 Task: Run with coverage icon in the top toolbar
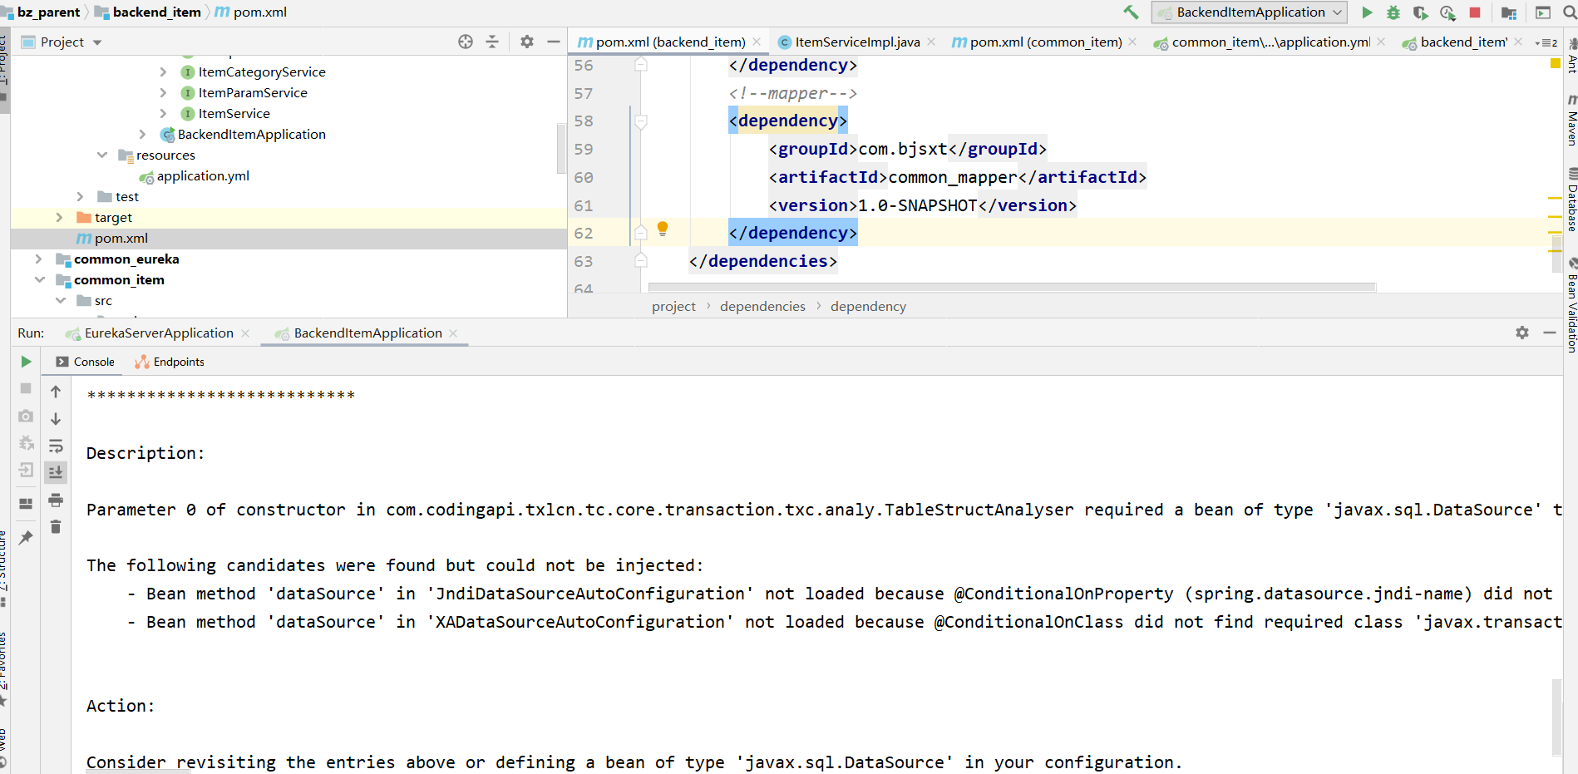1421,12
